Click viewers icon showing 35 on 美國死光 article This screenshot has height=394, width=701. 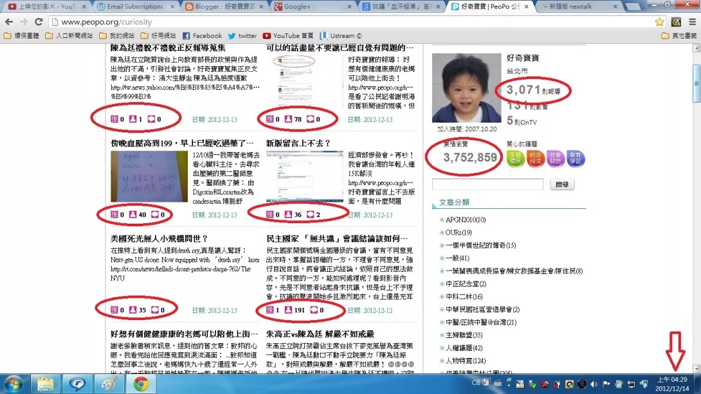(132, 310)
